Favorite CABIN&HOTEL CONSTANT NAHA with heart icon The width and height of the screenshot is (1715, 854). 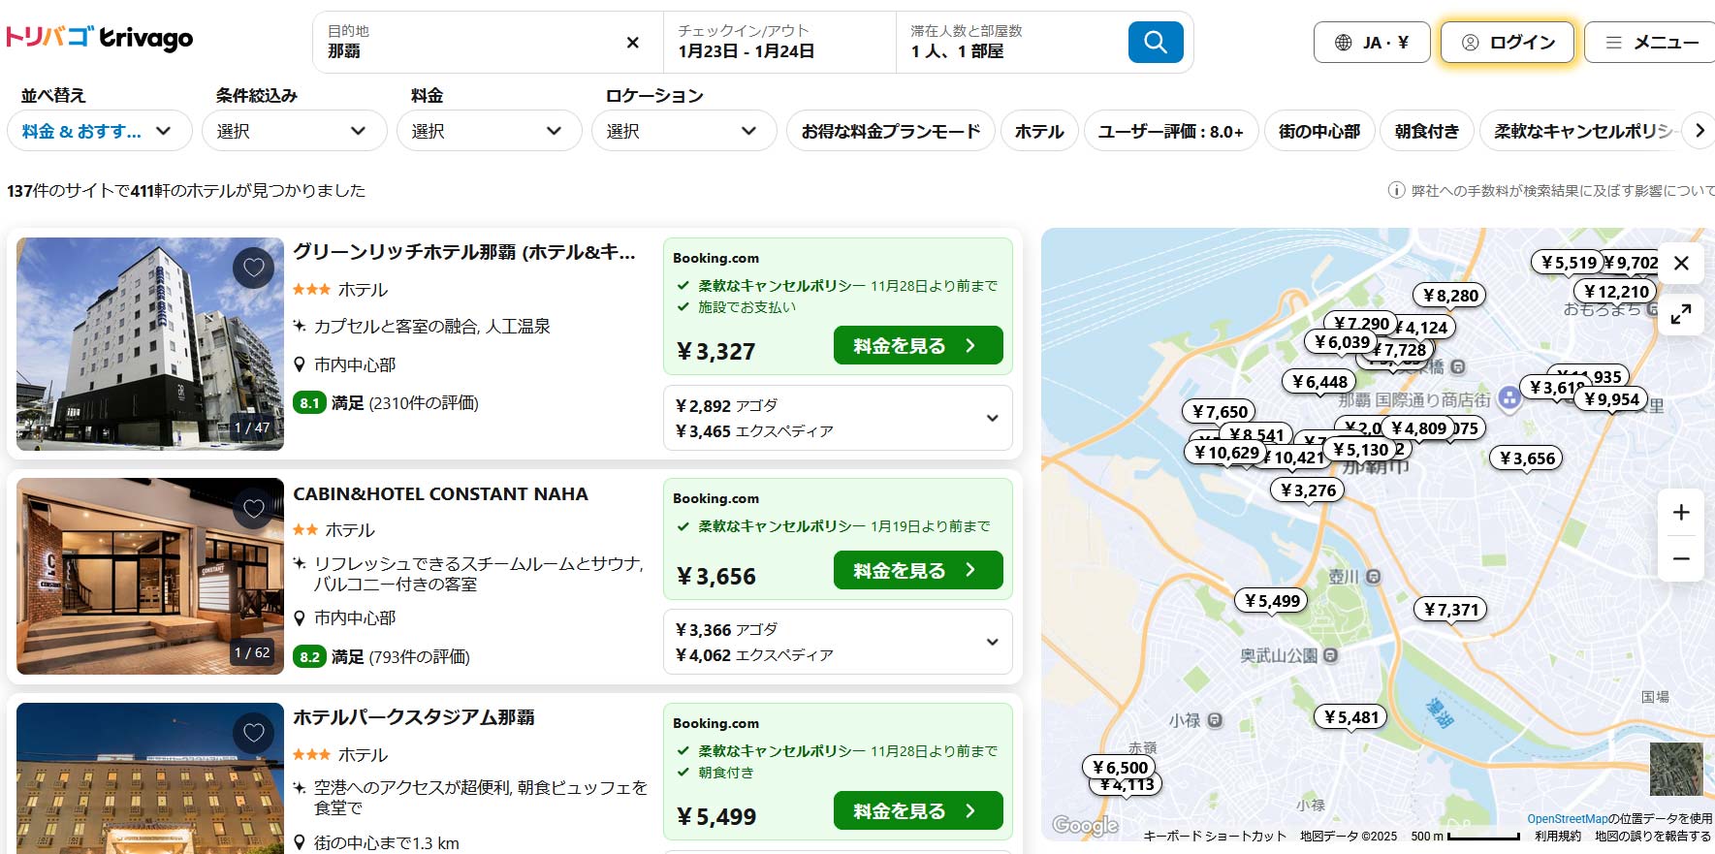(x=253, y=509)
